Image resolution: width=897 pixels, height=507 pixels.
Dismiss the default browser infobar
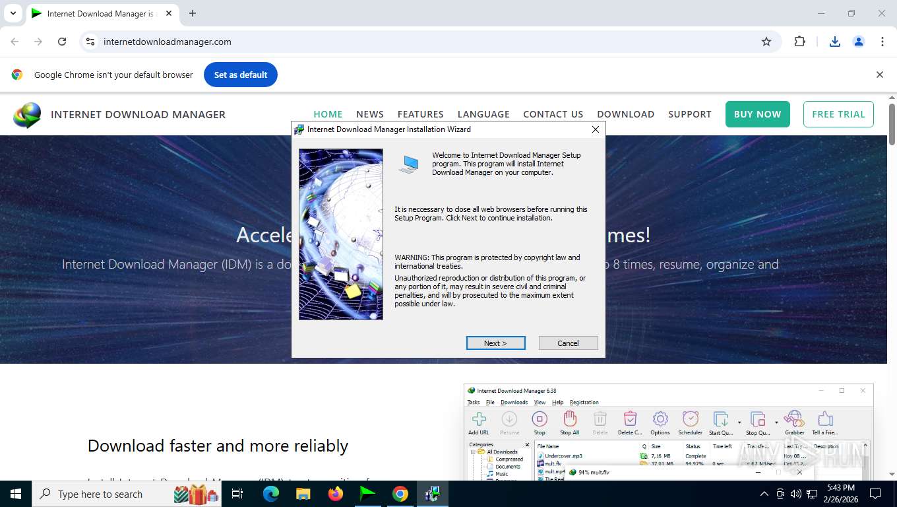(879, 75)
